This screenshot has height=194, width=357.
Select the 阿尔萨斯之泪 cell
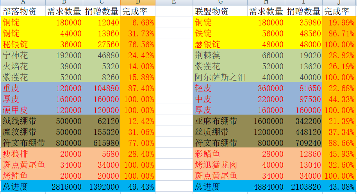(x=220, y=77)
